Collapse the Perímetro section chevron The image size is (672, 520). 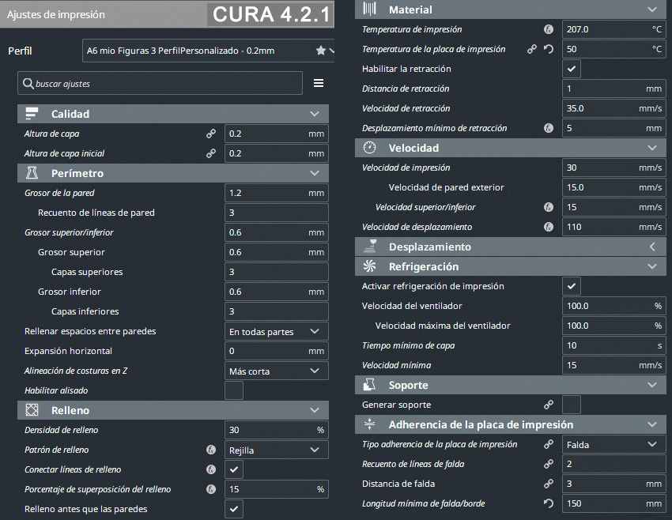pos(315,173)
